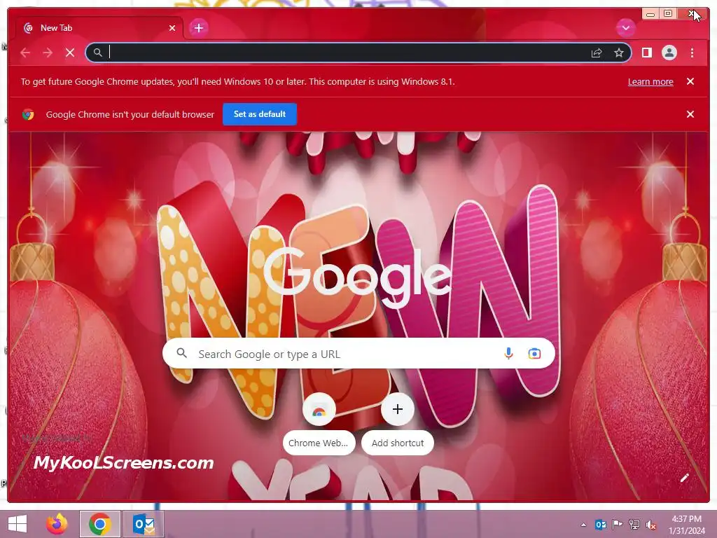717x538 pixels.
Task: Open the Windows Start button
Action: [18, 524]
